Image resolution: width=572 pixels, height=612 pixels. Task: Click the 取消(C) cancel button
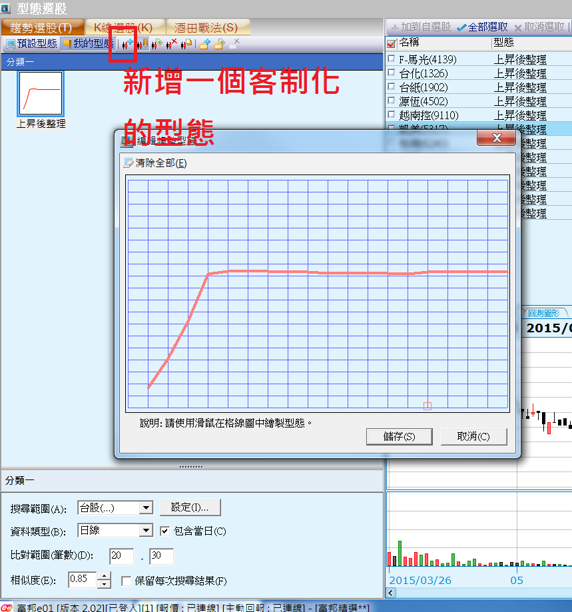tap(473, 437)
